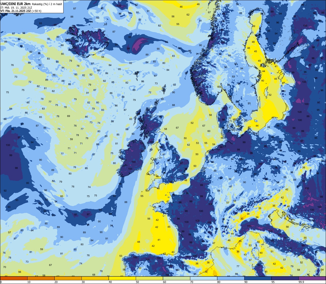Screen dimensions: 326x284
Task: Select the golden 30–40 legend swatch
Action: (95, 278)
